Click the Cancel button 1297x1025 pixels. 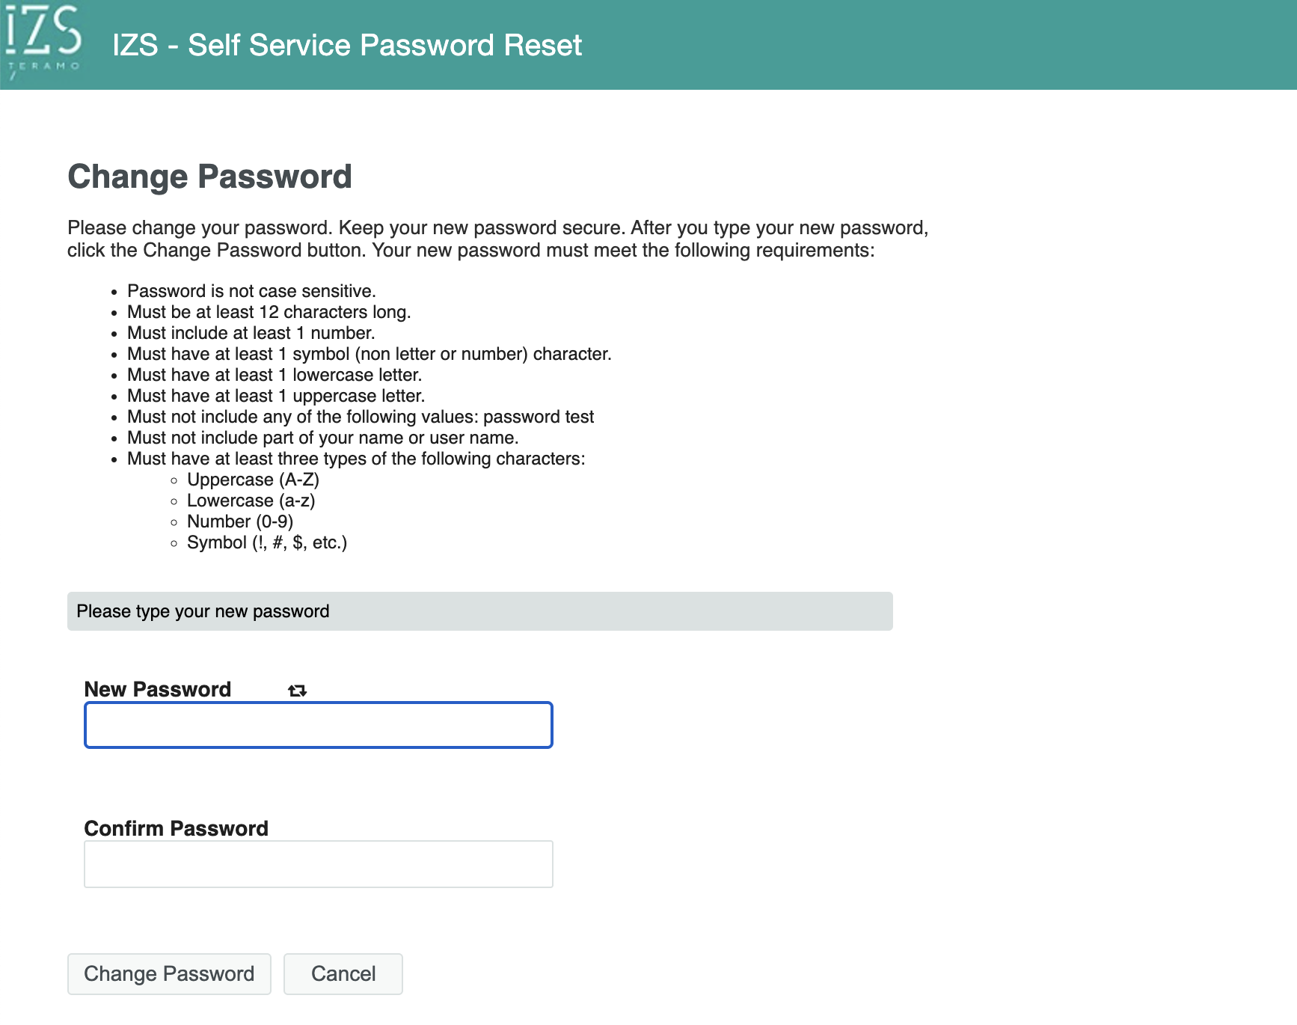point(343,973)
